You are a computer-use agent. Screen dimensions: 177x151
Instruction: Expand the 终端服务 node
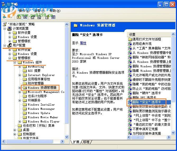click(20, 101)
